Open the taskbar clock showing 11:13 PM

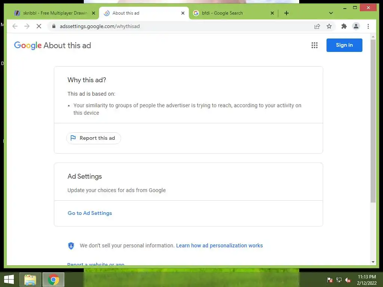coord(367,280)
